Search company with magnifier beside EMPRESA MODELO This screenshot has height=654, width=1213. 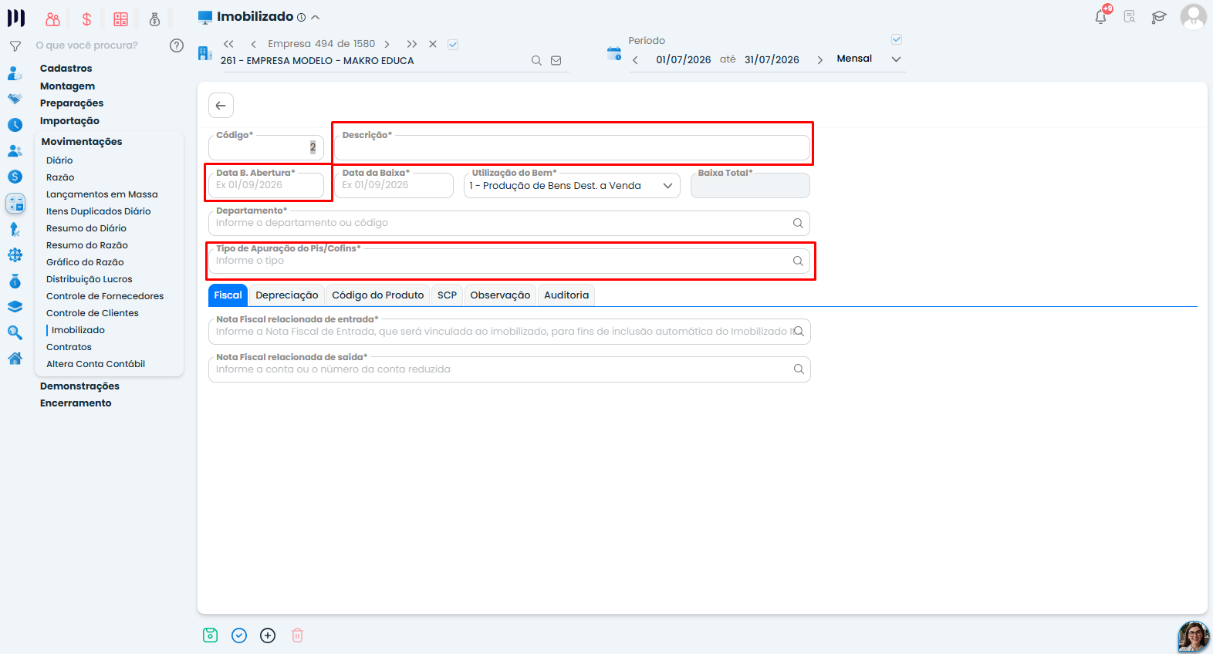536,60
